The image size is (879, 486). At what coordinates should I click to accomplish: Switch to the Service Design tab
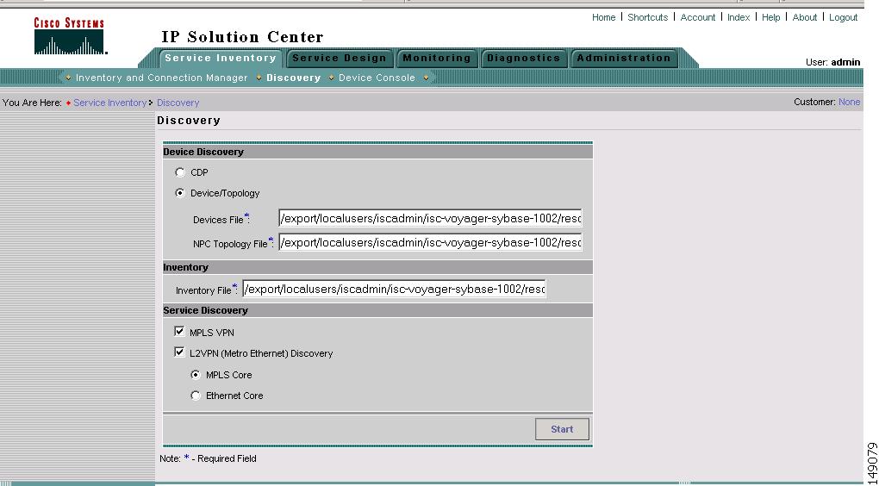pos(340,59)
